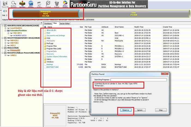This screenshot has width=191, height=127.
Task: Go to the previous disk using the blue arrow
Action: tap(4, 11)
